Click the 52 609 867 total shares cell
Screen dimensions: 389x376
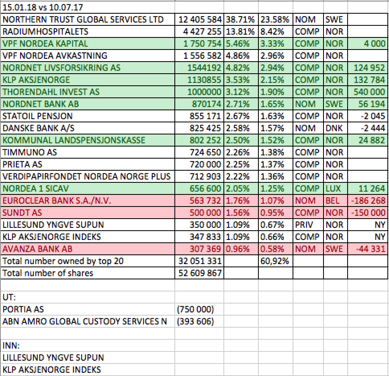(x=199, y=273)
